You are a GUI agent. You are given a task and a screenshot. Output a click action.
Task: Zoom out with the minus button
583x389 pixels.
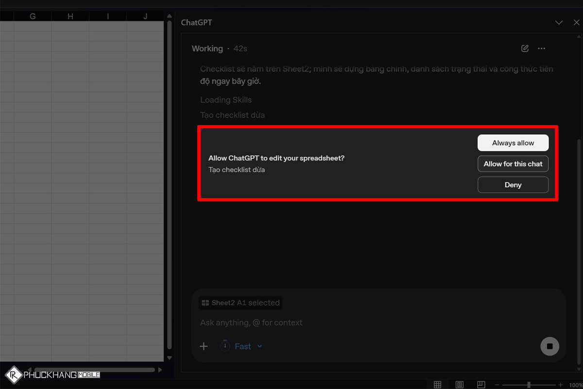(497, 385)
